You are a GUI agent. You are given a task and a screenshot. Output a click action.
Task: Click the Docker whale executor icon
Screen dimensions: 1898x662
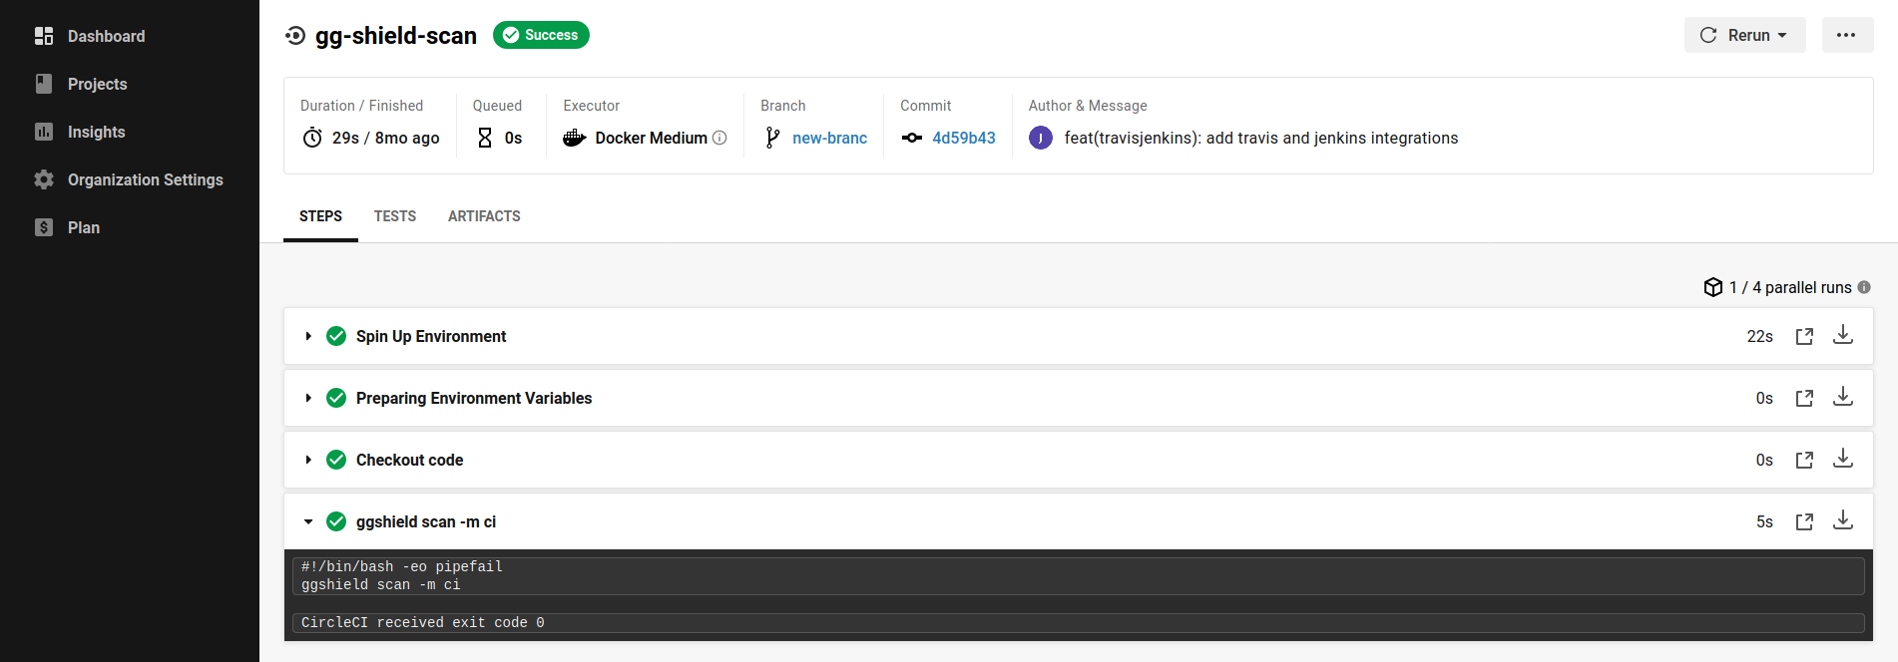574,138
